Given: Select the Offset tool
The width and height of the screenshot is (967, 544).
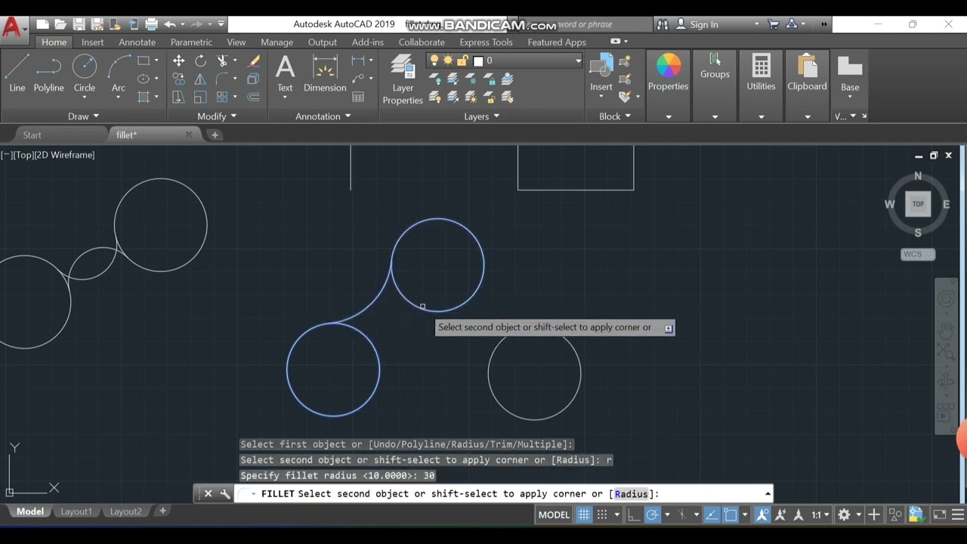Looking at the screenshot, I should pos(254,97).
